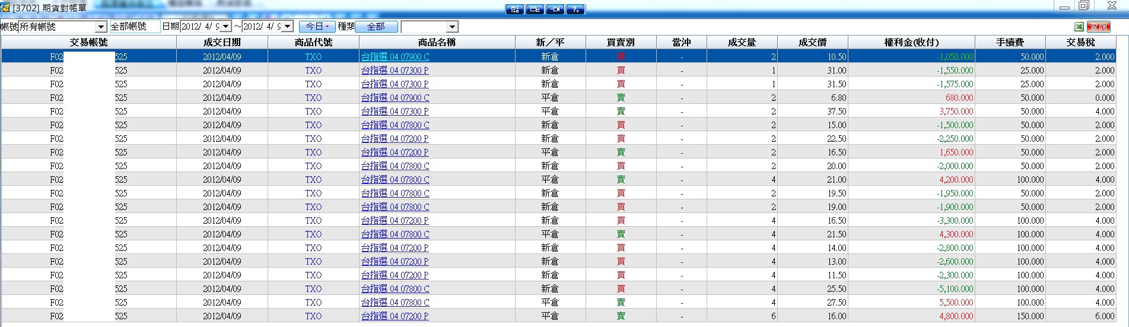Open 台指選 04 07200 P link at price 14.00
The height and width of the screenshot is (327, 1129).
point(395,247)
